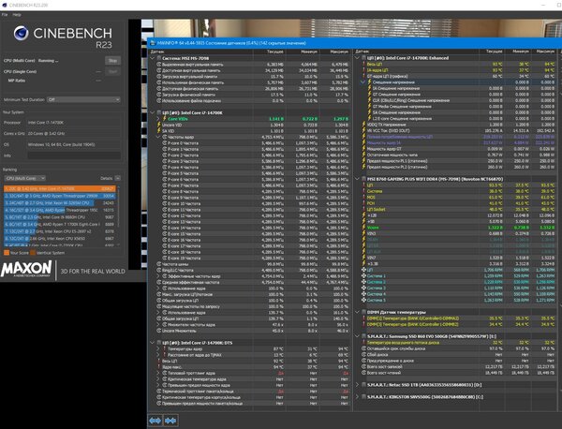The width and height of the screenshot is (562, 429).
Task: Click lightning icon of SA VID row
Action: click(x=159, y=131)
